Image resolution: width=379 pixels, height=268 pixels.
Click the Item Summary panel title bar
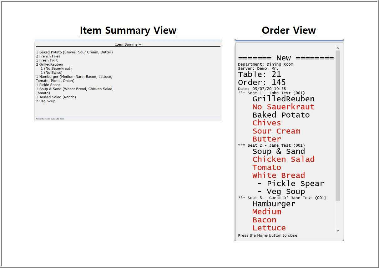click(x=128, y=44)
